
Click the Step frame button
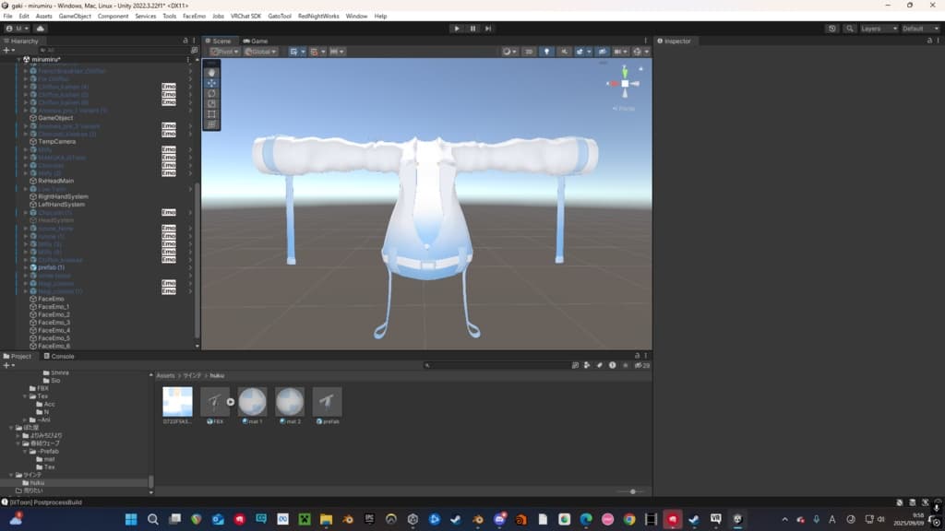pyautogui.click(x=488, y=29)
